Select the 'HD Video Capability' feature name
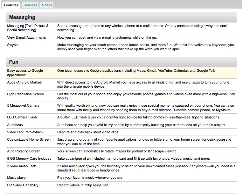Screen dimensions: 243x194 (23, 185)
